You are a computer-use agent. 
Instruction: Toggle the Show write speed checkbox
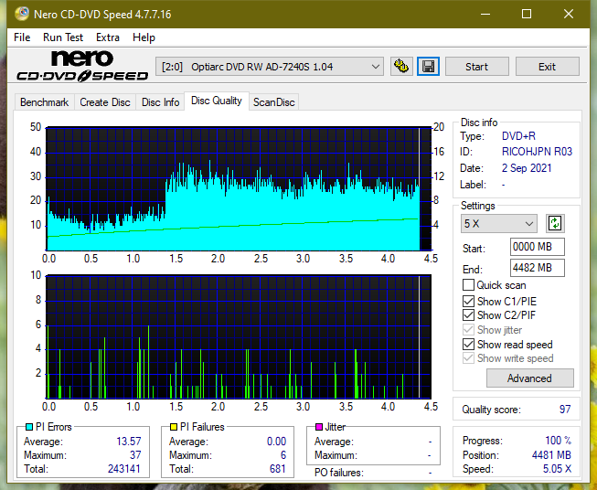pos(468,358)
